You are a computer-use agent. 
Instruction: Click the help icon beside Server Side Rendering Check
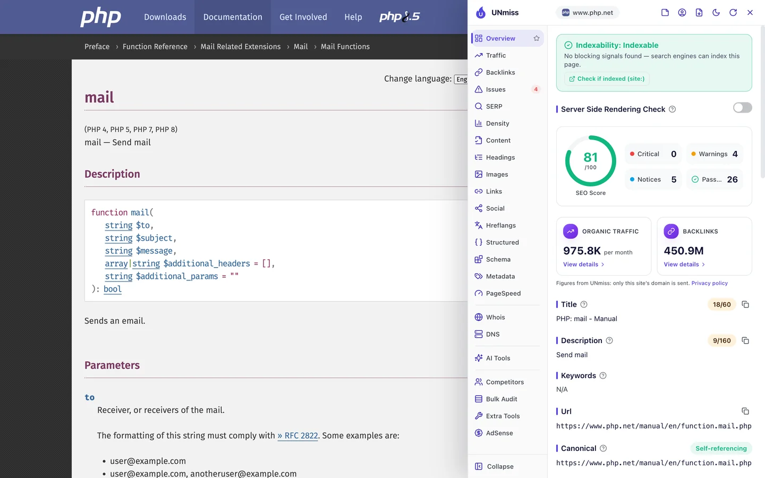672,109
